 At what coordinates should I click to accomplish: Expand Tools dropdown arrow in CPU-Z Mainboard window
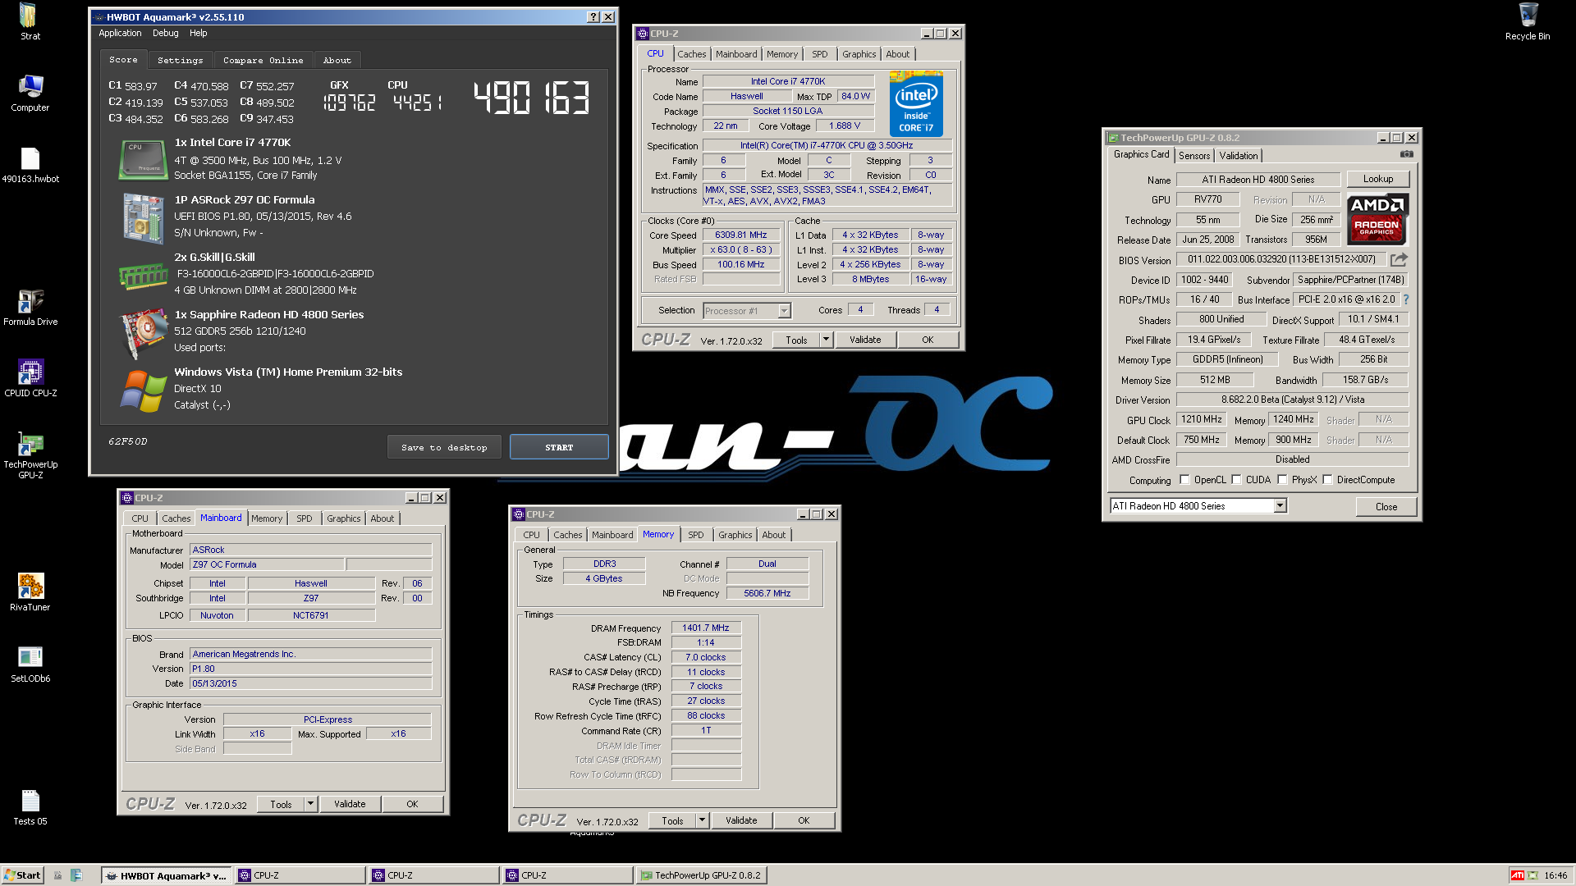310,804
